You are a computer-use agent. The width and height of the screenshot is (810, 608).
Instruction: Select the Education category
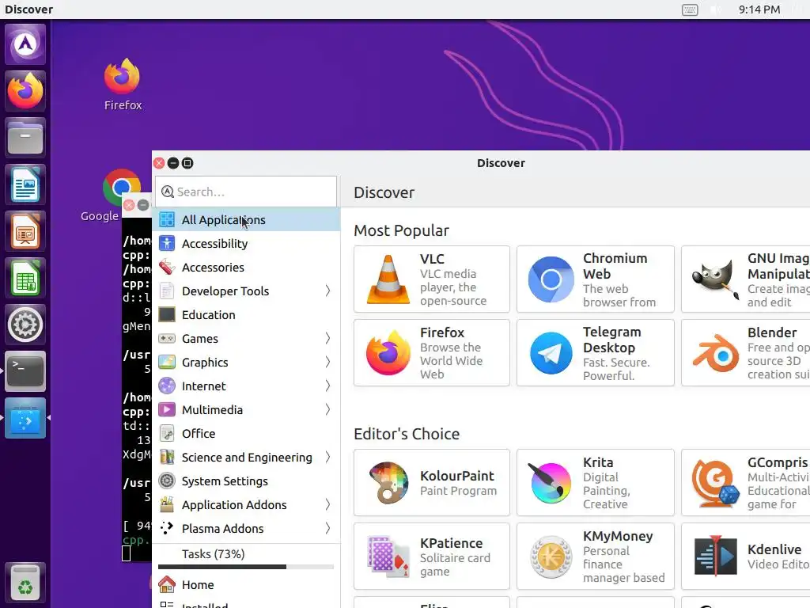click(x=247, y=315)
